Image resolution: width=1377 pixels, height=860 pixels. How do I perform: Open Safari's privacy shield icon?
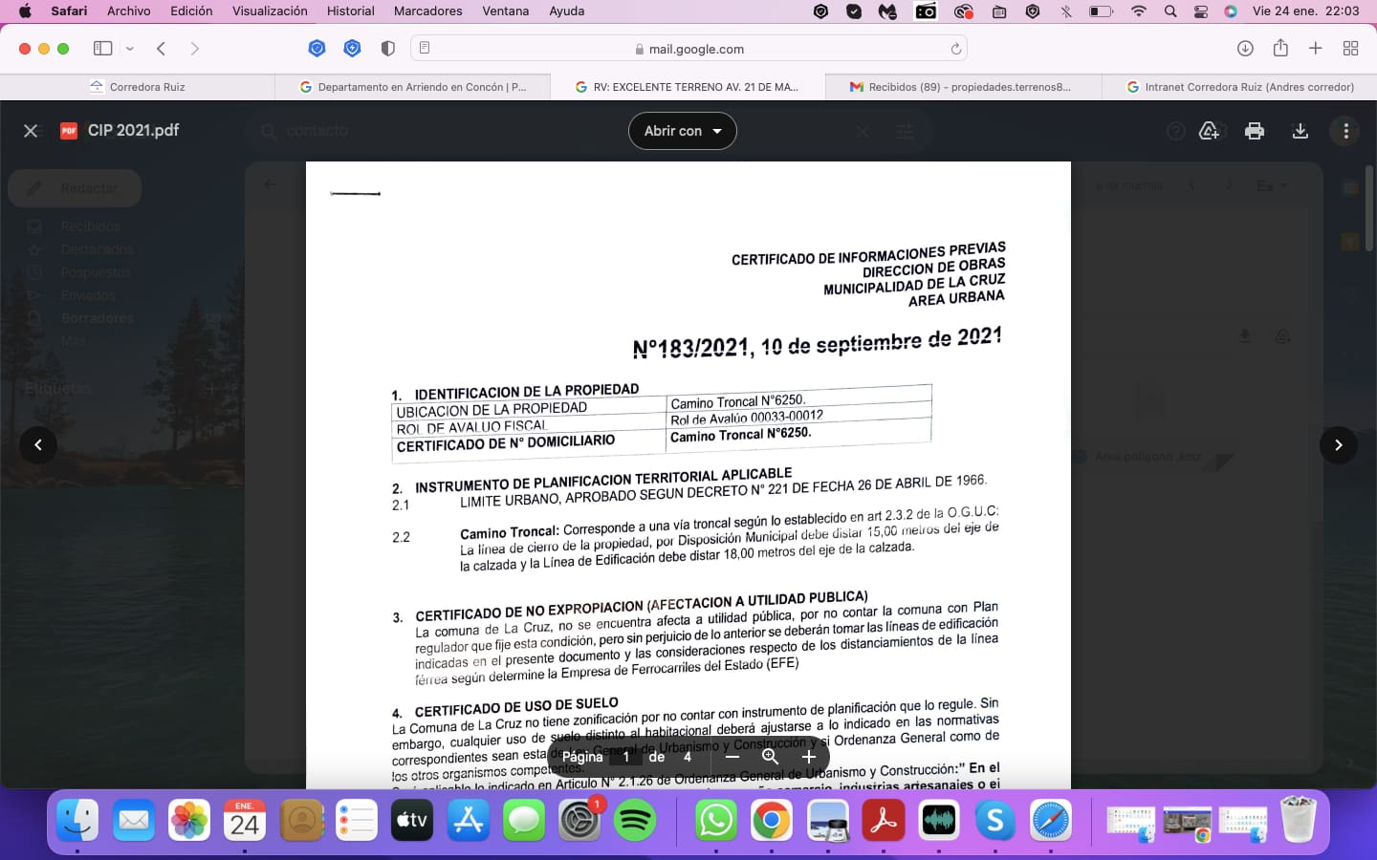[387, 49]
